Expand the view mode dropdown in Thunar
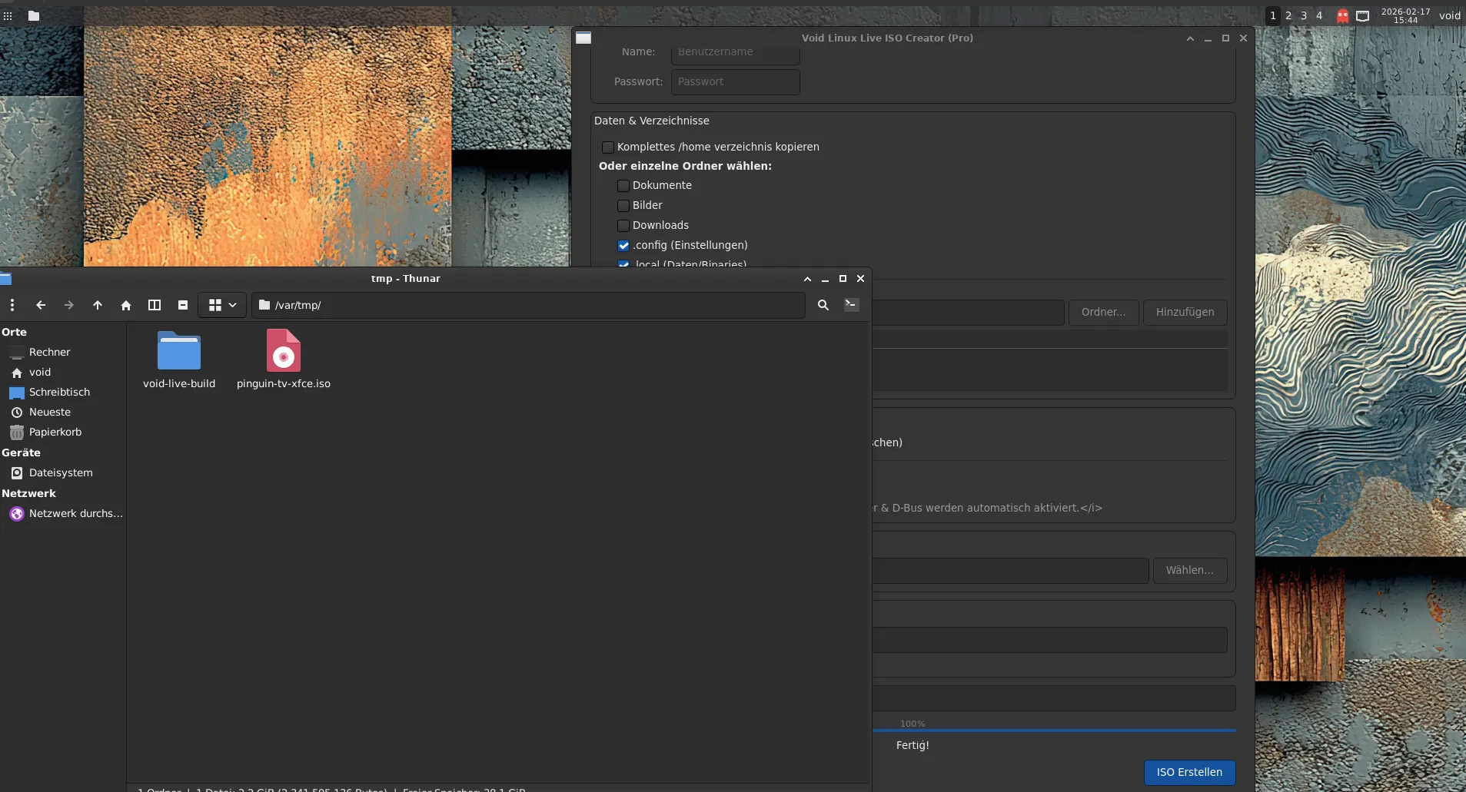 [232, 305]
